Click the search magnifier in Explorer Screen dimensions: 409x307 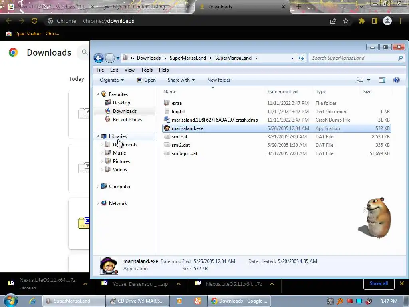point(400,58)
